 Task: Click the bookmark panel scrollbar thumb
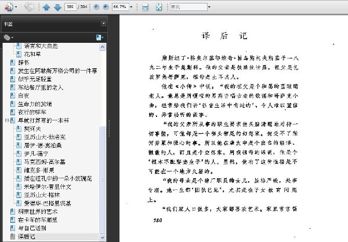102,179
